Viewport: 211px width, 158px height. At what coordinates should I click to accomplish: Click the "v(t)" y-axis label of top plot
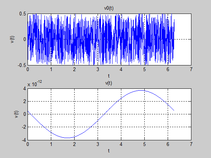pyautogui.click(x=12, y=39)
